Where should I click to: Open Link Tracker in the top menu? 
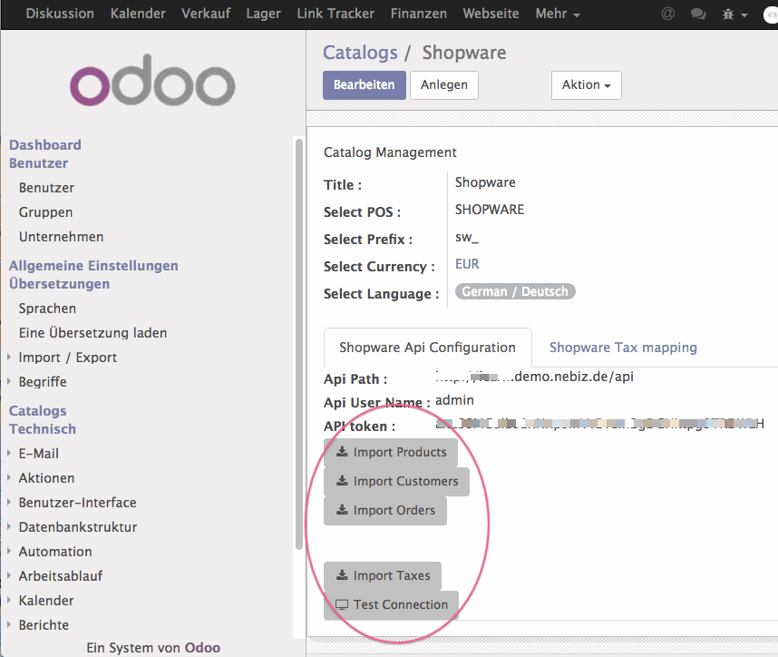coord(336,14)
